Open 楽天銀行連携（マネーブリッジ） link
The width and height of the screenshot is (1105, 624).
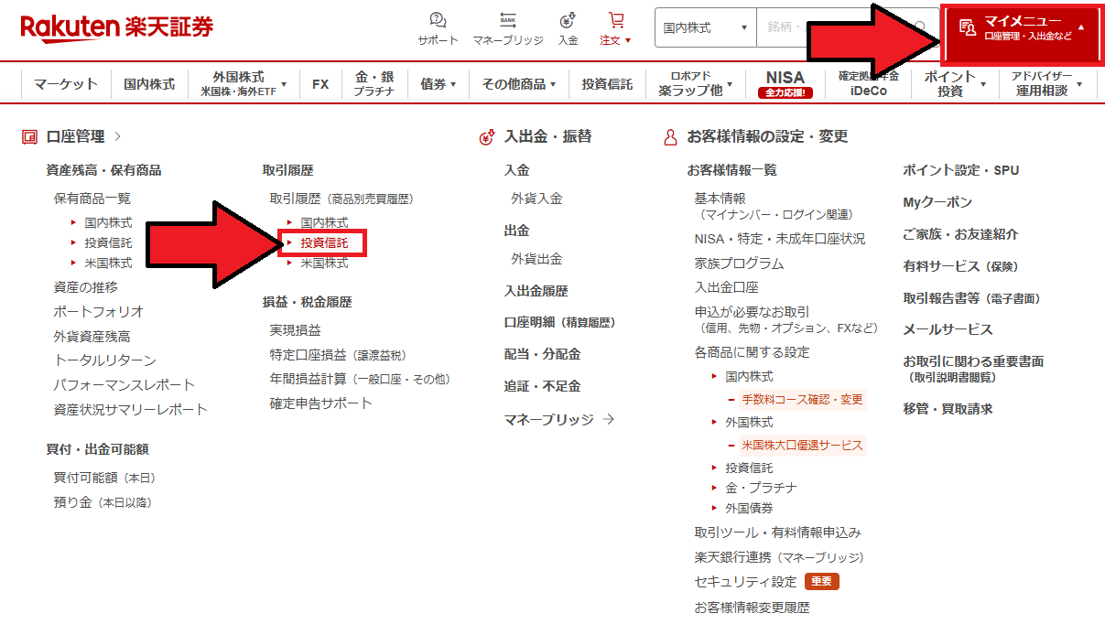point(779,557)
